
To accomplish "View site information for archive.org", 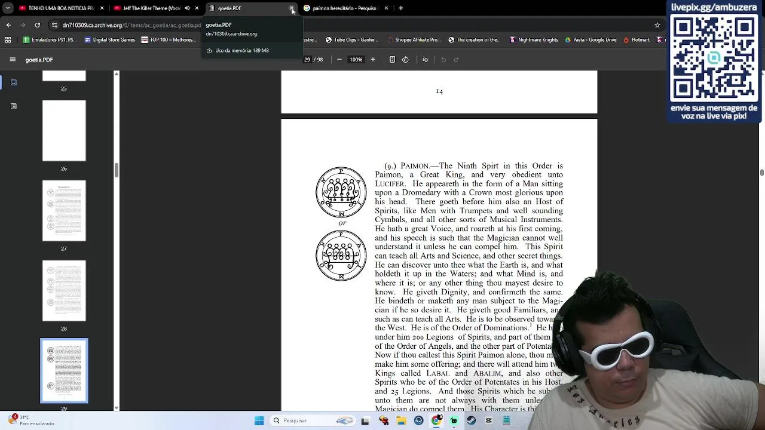I will [54, 25].
